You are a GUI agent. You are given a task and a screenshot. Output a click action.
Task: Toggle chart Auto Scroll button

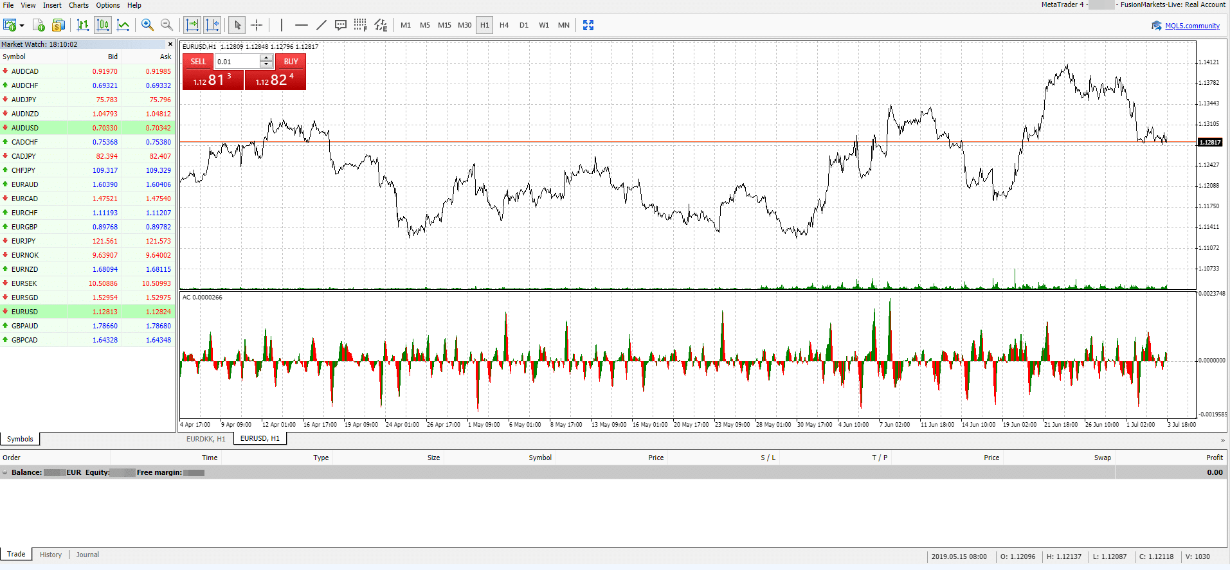(x=192, y=25)
